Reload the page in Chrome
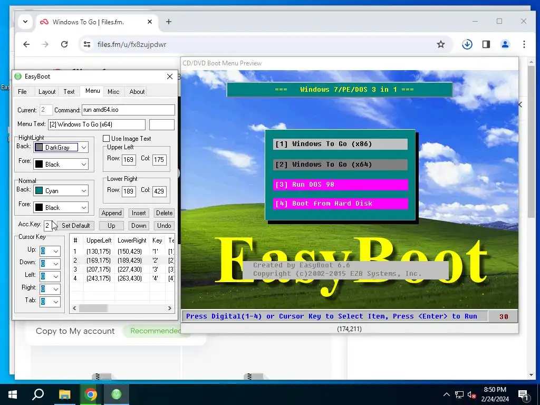The height and width of the screenshot is (405, 540). 64,44
